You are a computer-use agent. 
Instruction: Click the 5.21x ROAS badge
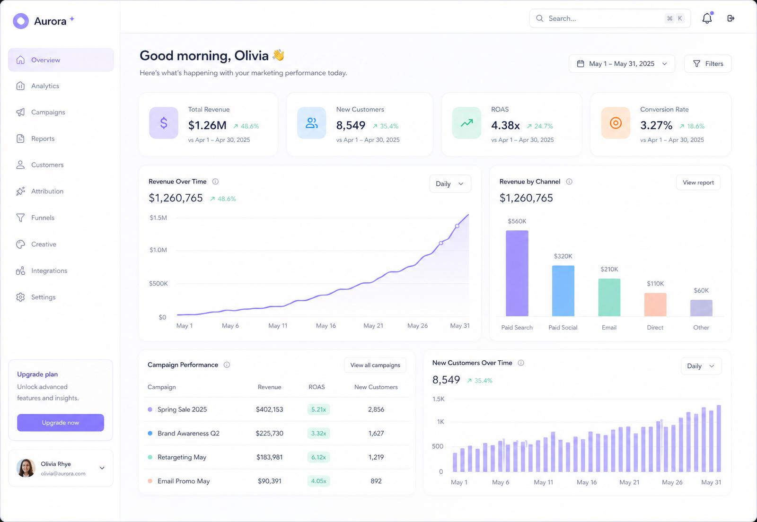(318, 409)
